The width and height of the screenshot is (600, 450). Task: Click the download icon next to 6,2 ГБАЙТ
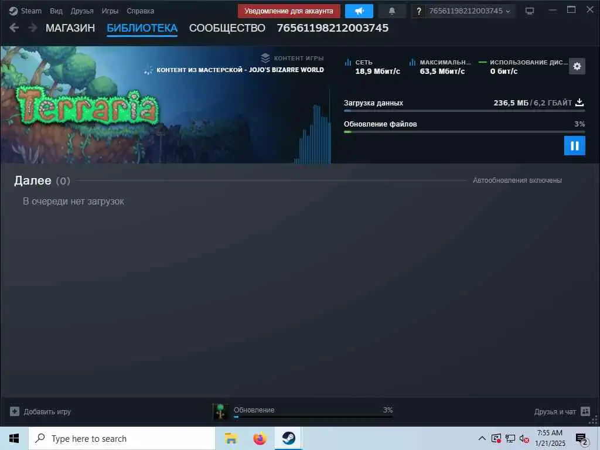579,102
